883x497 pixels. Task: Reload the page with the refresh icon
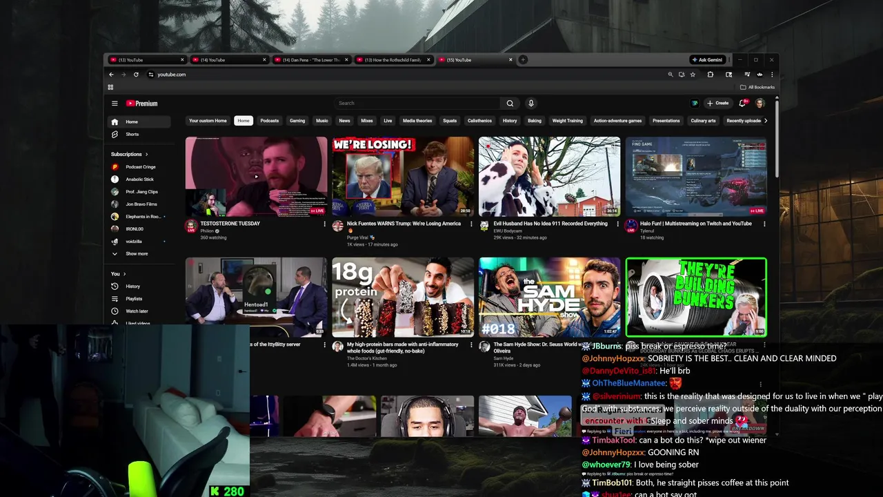click(x=136, y=75)
